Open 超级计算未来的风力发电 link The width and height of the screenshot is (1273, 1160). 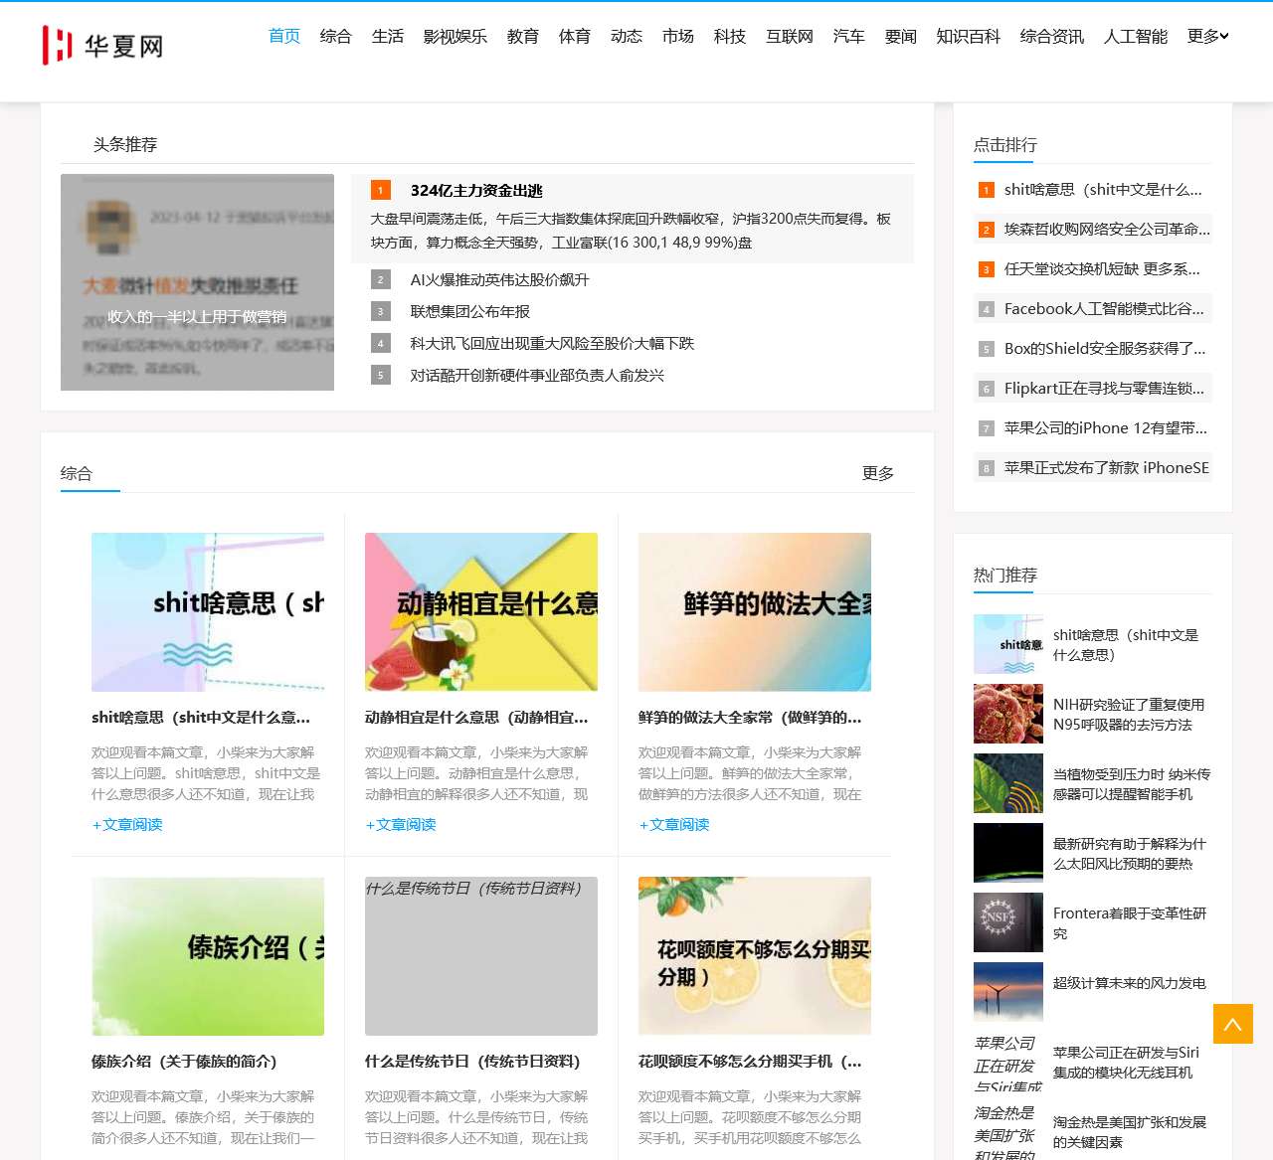point(1130,982)
